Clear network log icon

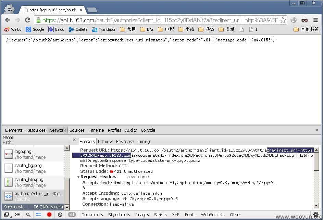point(60,215)
